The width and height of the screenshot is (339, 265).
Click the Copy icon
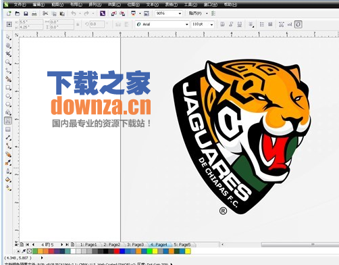[54, 14]
